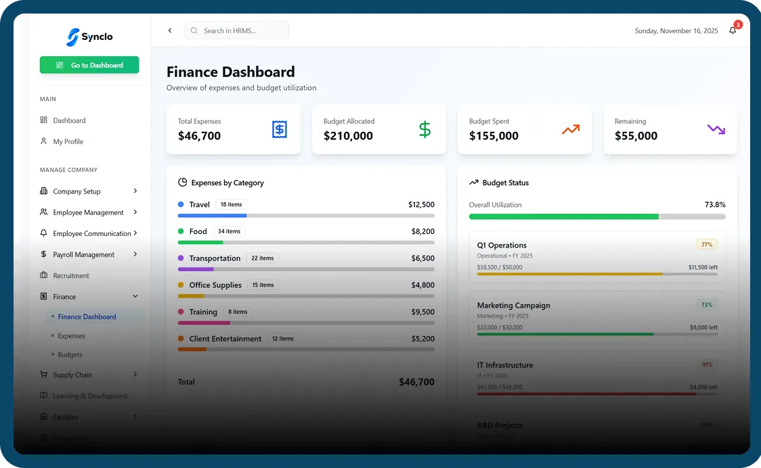Click the back arrow in top bar

170,30
